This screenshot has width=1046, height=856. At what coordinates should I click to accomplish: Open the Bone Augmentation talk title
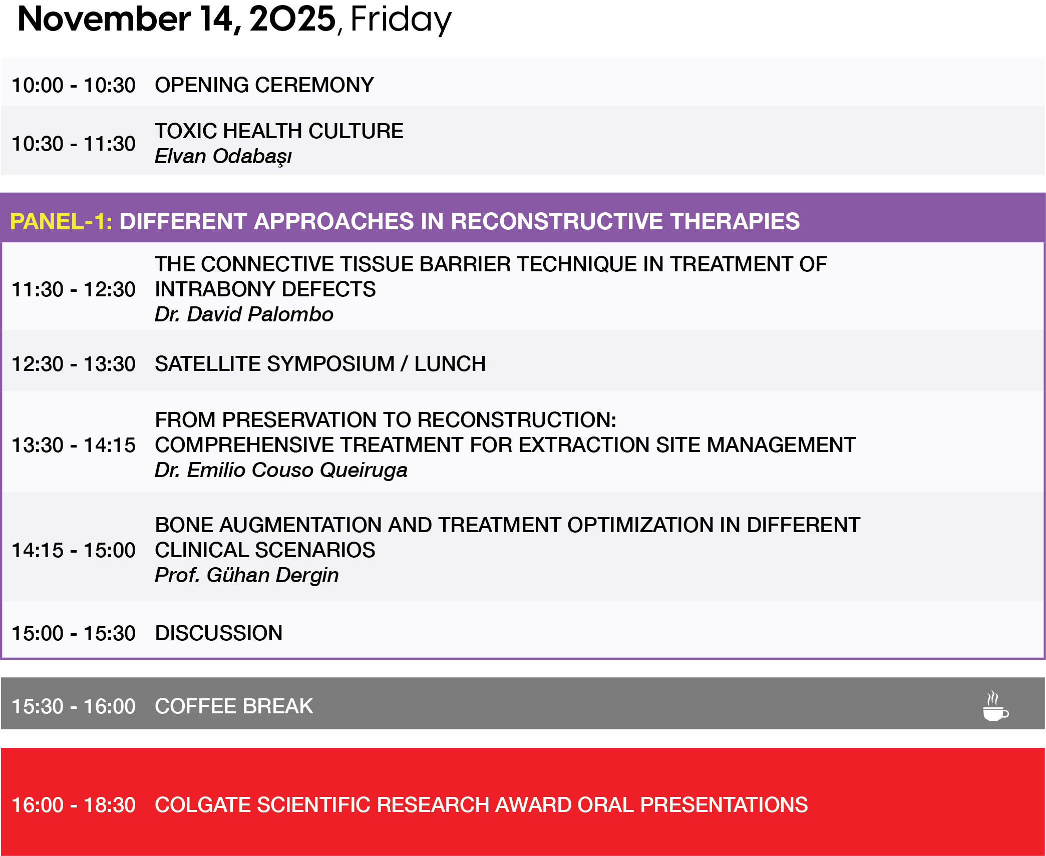pyautogui.click(x=507, y=537)
